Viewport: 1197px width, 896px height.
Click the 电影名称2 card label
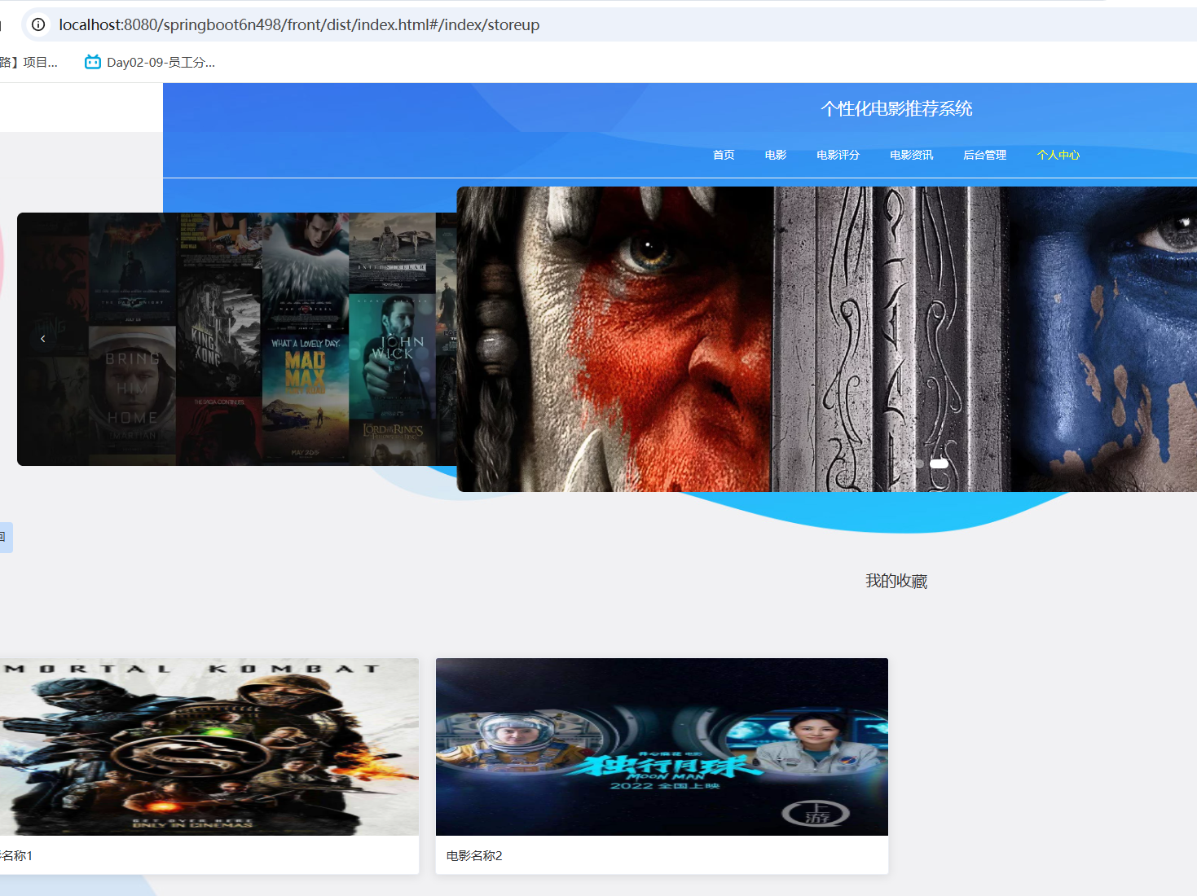pyautogui.click(x=474, y=855)
